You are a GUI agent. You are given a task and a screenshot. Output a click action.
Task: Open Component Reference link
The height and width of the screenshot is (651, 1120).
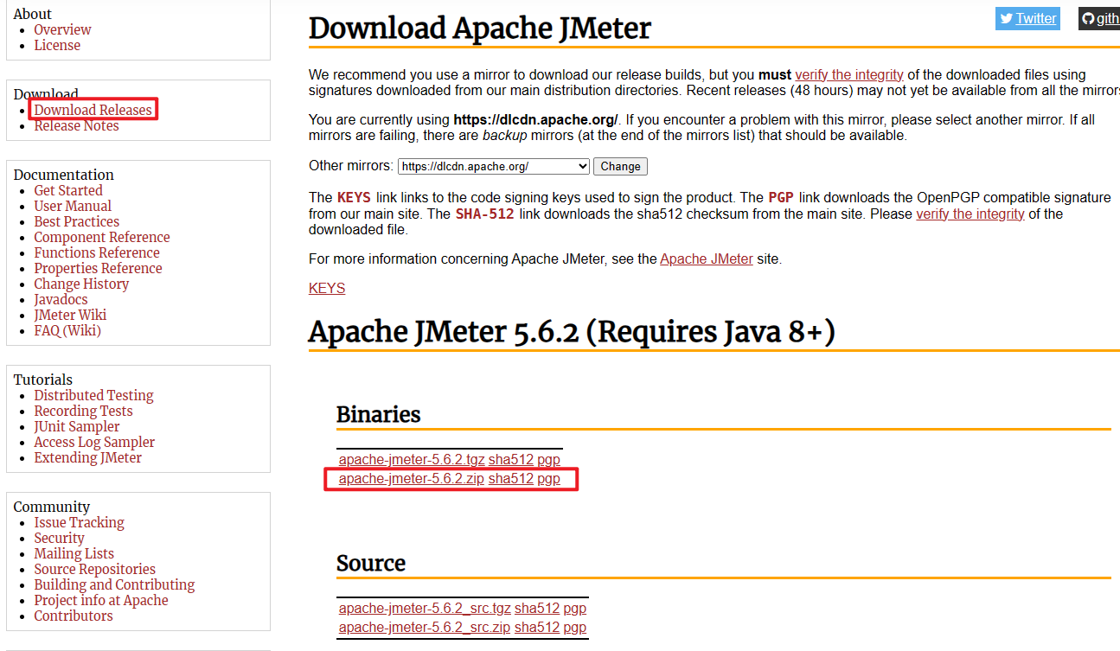(102, 237)
